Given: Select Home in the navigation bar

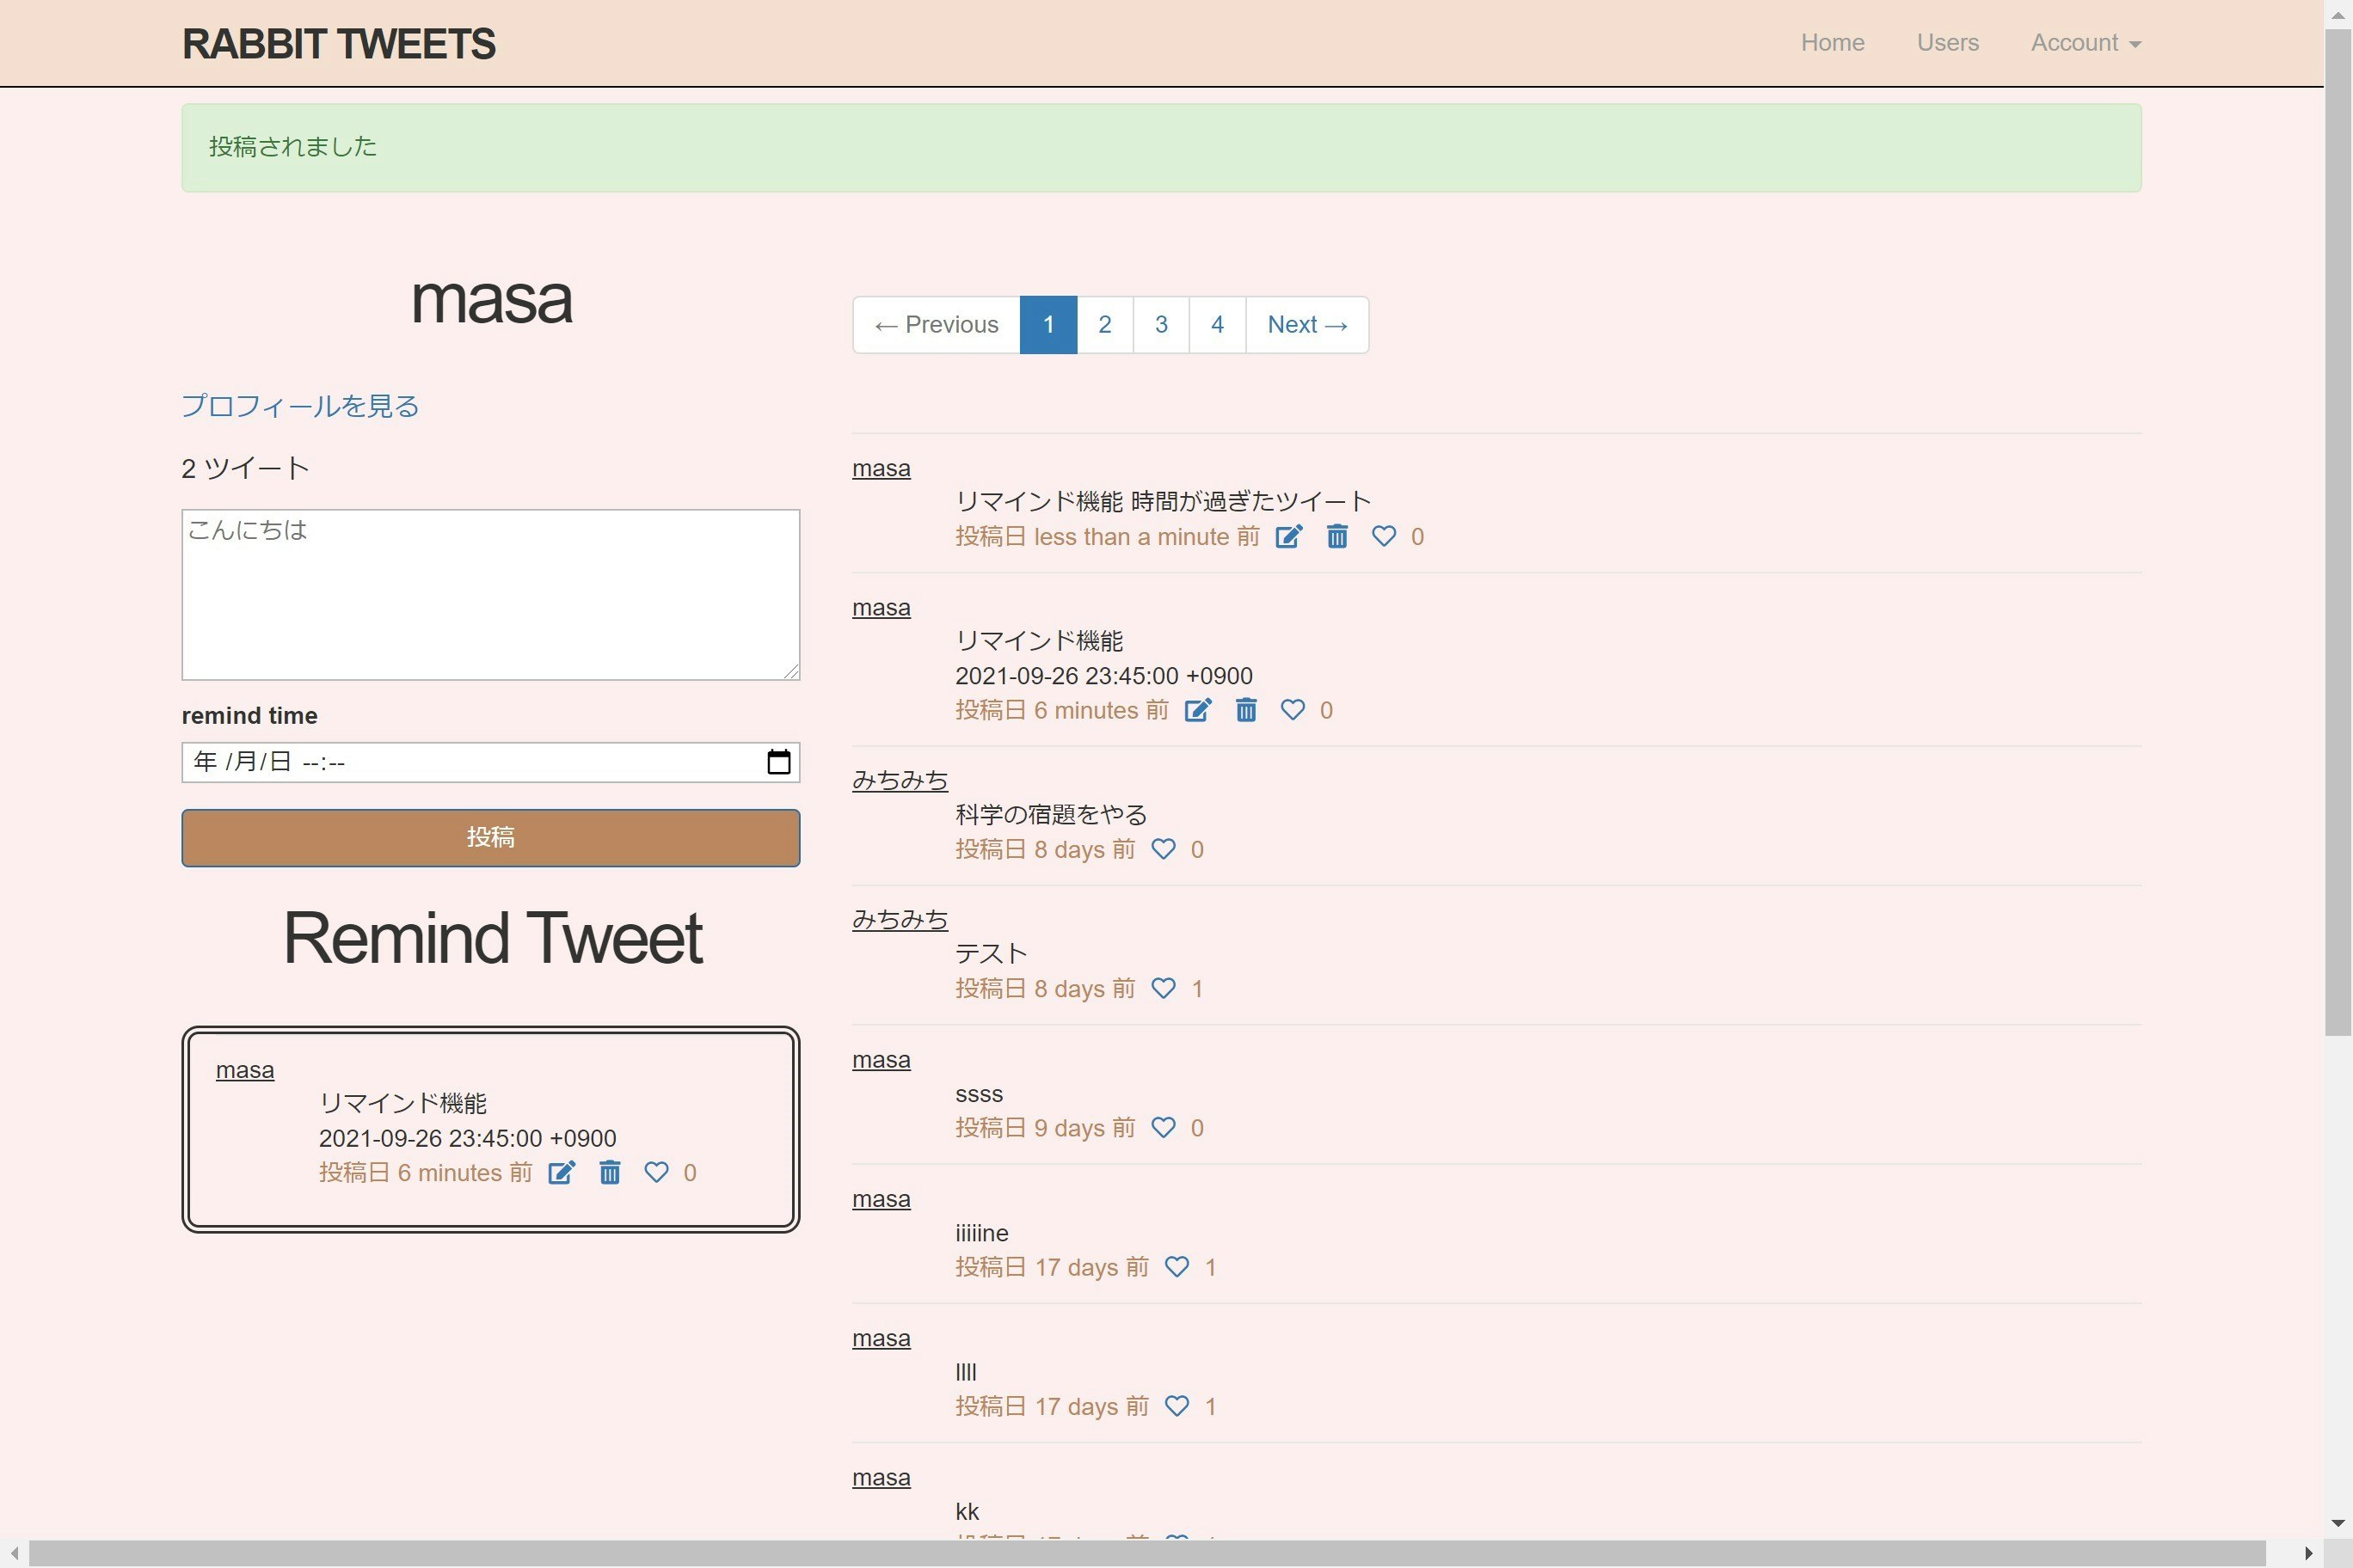Looking at the screenshot, I should [x=1832, y=42].
